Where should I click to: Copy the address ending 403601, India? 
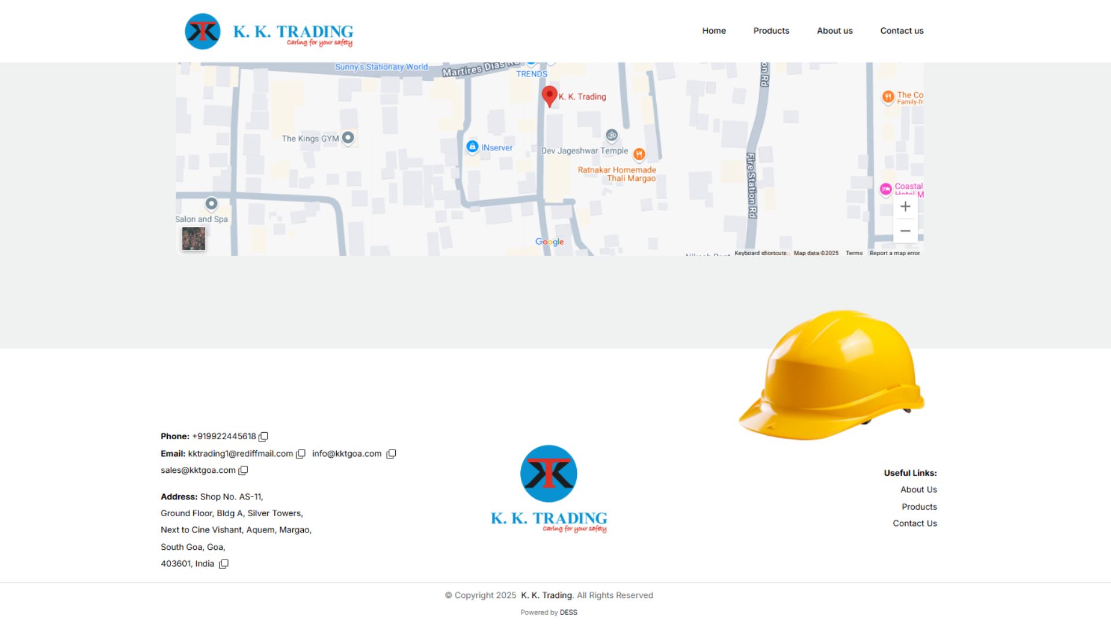(x=223, y=564)
